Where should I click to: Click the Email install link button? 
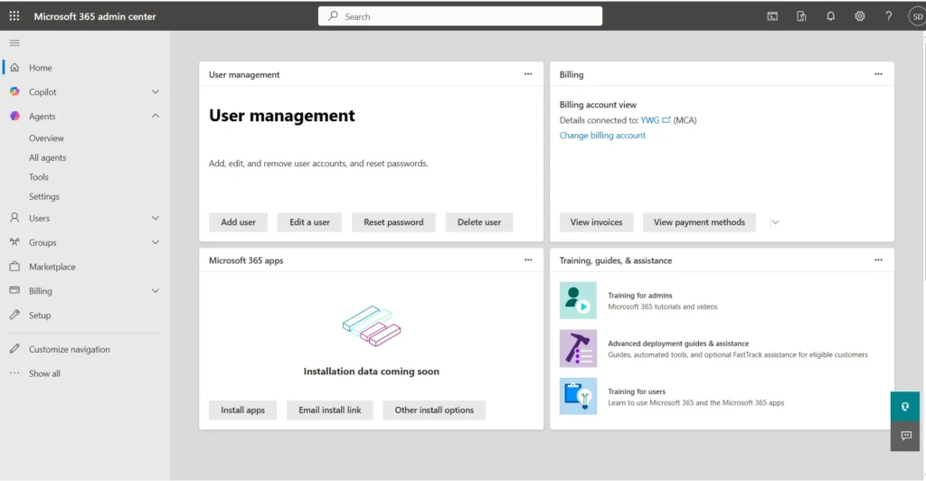click(329, 410)
